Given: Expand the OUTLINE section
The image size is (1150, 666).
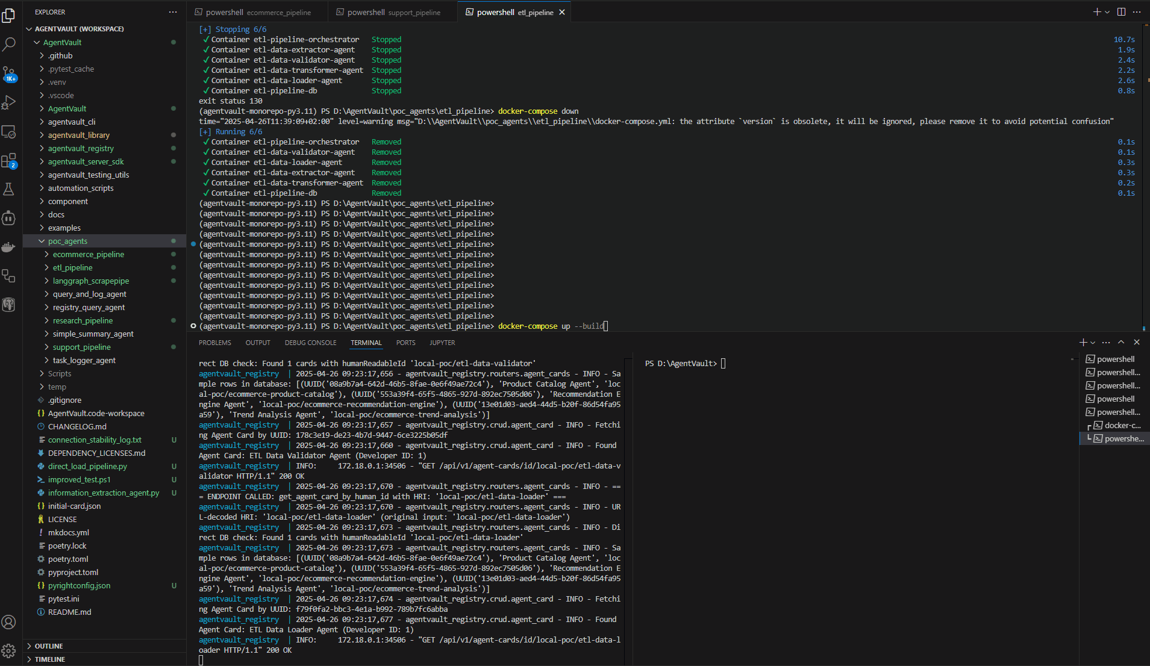Looking at the screenshot, I should tap(104, 646).
